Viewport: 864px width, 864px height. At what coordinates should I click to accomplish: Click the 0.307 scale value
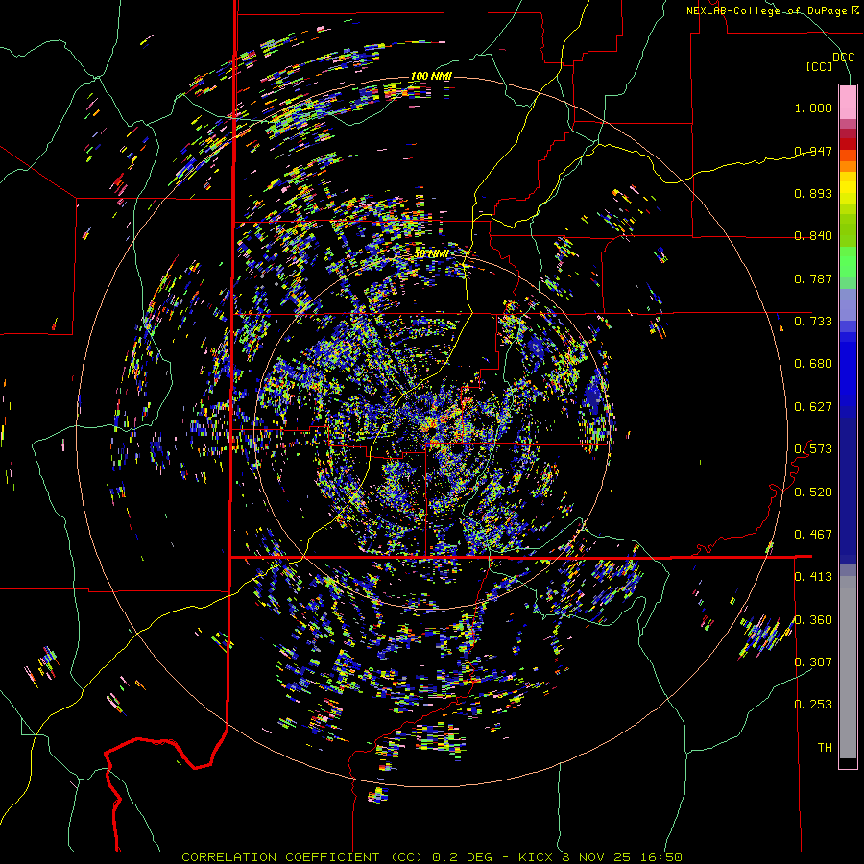(x=813, y=662)
